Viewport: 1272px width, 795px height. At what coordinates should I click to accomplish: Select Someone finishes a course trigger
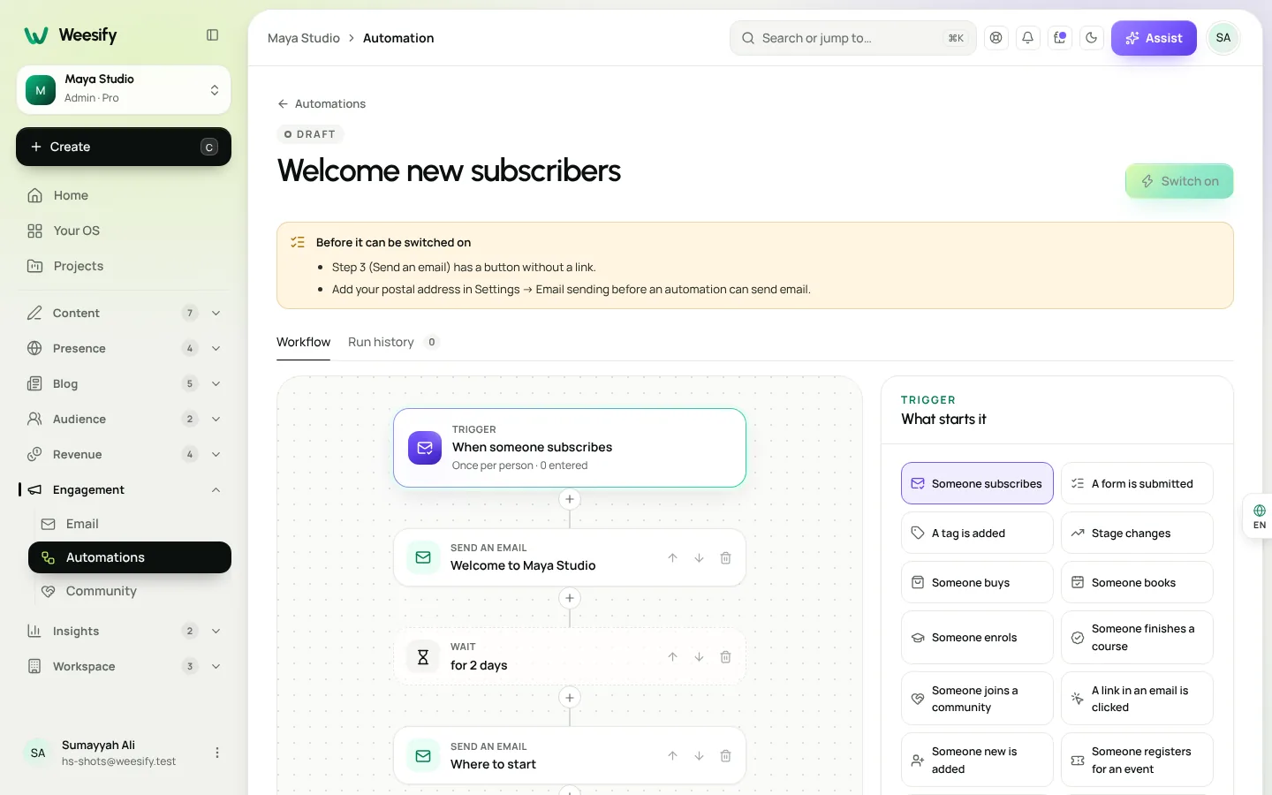tap(1137, 637)
